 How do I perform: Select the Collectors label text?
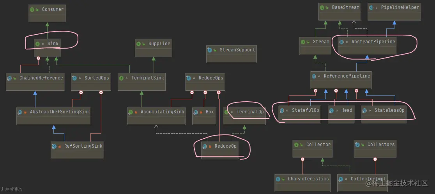tap(381, 145)
